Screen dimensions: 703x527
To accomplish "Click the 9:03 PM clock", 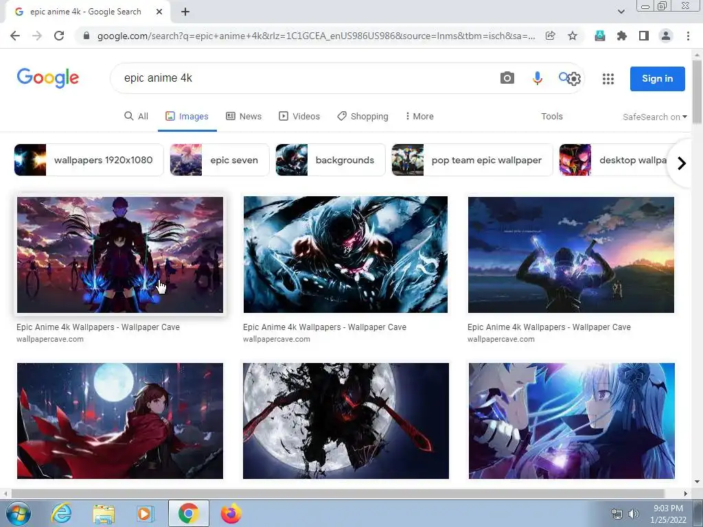I will click(x=669, y=508).
